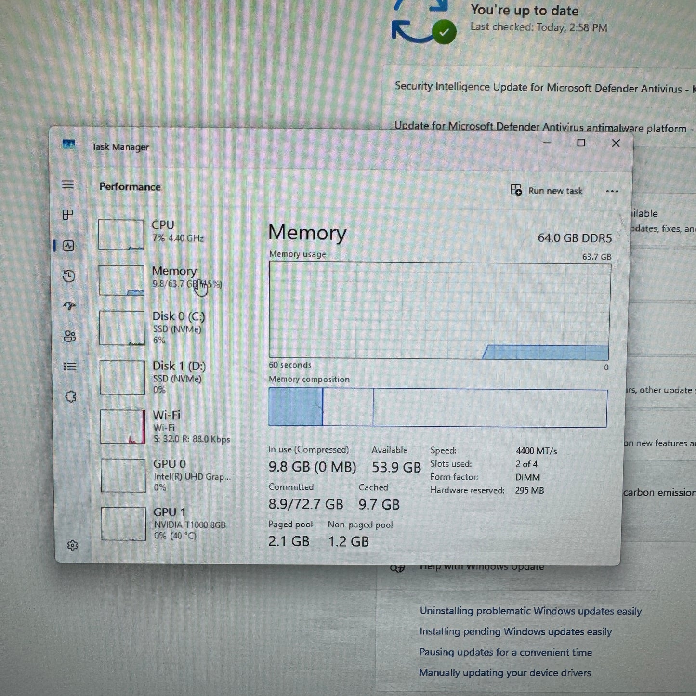Open App history icon in sidebar
Image resolution: width=696 pixels, height=696 pixels.
click(69, 276)
